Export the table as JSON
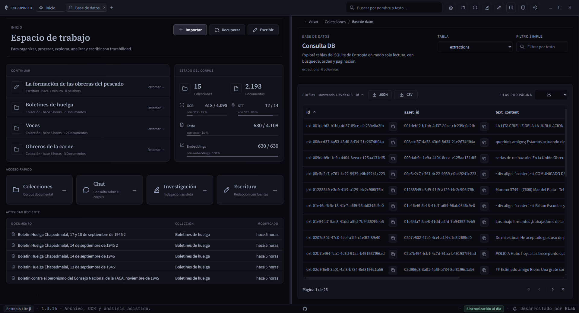Image resolution: width=579 pixels, height=313 pixels. coord(380,95)
